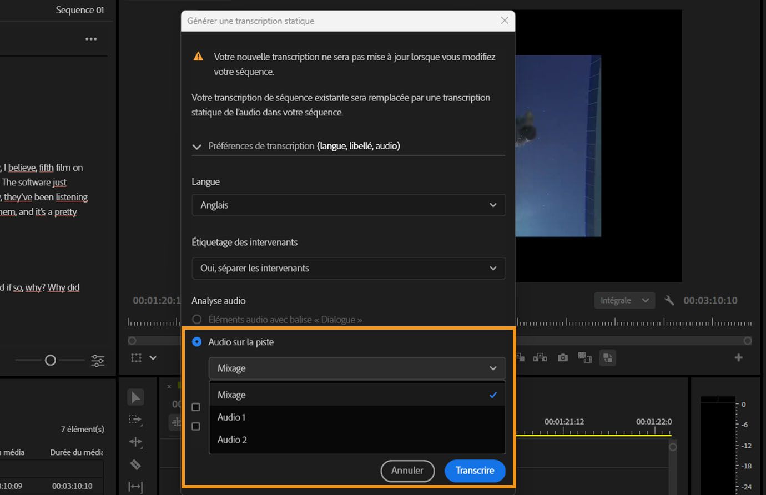
Task: Click the Annuler button
Action: [x=407, y=471]
